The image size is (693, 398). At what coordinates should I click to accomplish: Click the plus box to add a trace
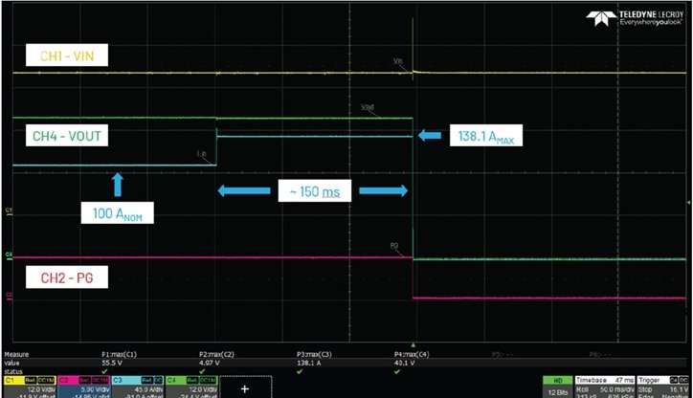point(245,387)
